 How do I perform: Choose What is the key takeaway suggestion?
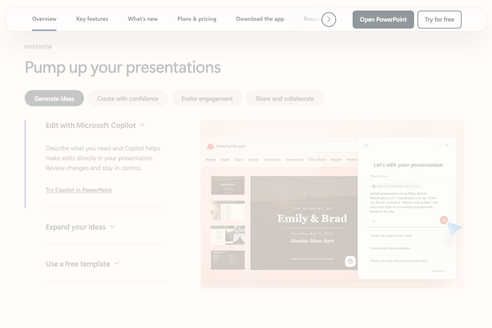point(408,261)
